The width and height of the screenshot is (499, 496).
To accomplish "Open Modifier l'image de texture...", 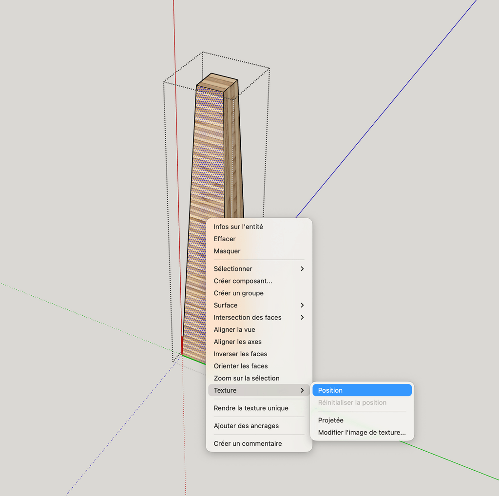I will coord(362,432).
